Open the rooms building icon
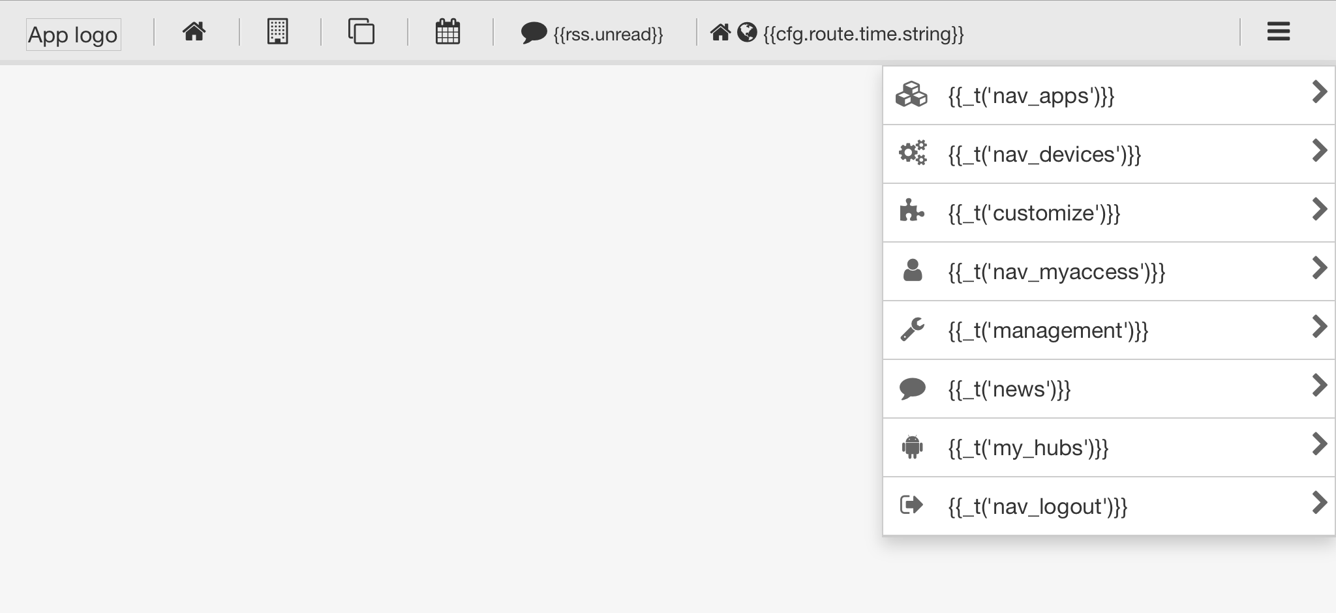This screenshot has height=613, width=1336. [277, 32]
